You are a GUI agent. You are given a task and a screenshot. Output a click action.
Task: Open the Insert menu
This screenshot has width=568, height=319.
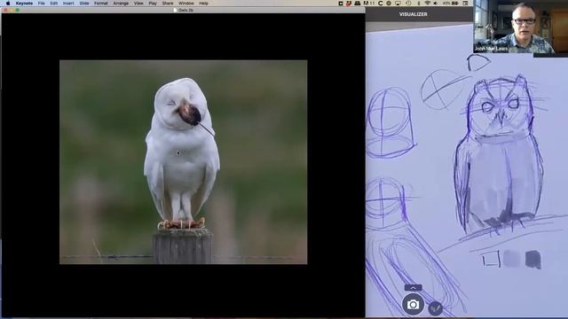pos(68,4)
